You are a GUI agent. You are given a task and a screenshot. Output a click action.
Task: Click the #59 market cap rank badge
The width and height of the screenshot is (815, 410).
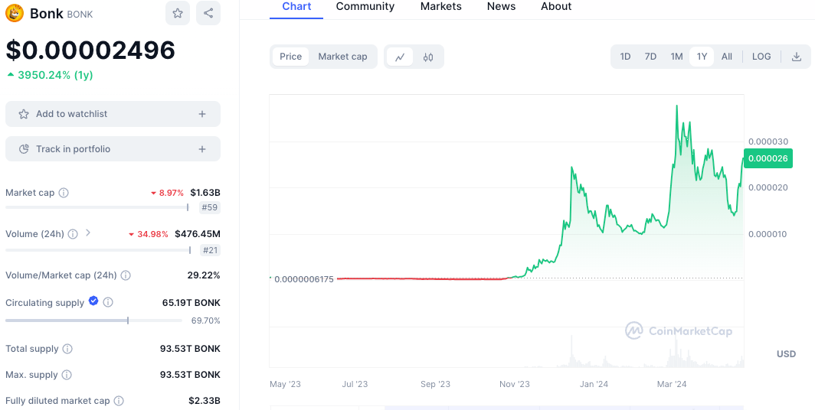[x=209, y=208]
